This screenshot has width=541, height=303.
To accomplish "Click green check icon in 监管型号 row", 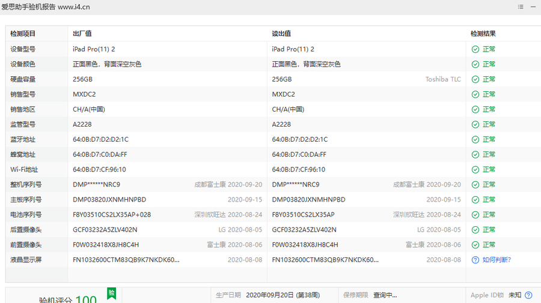I will [475, 125].
